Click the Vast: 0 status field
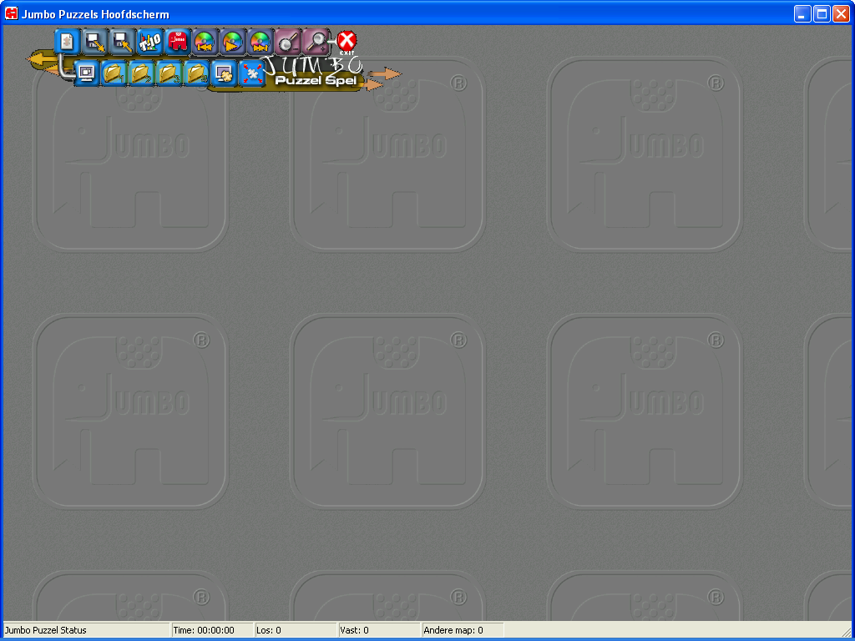 (379, 630)
